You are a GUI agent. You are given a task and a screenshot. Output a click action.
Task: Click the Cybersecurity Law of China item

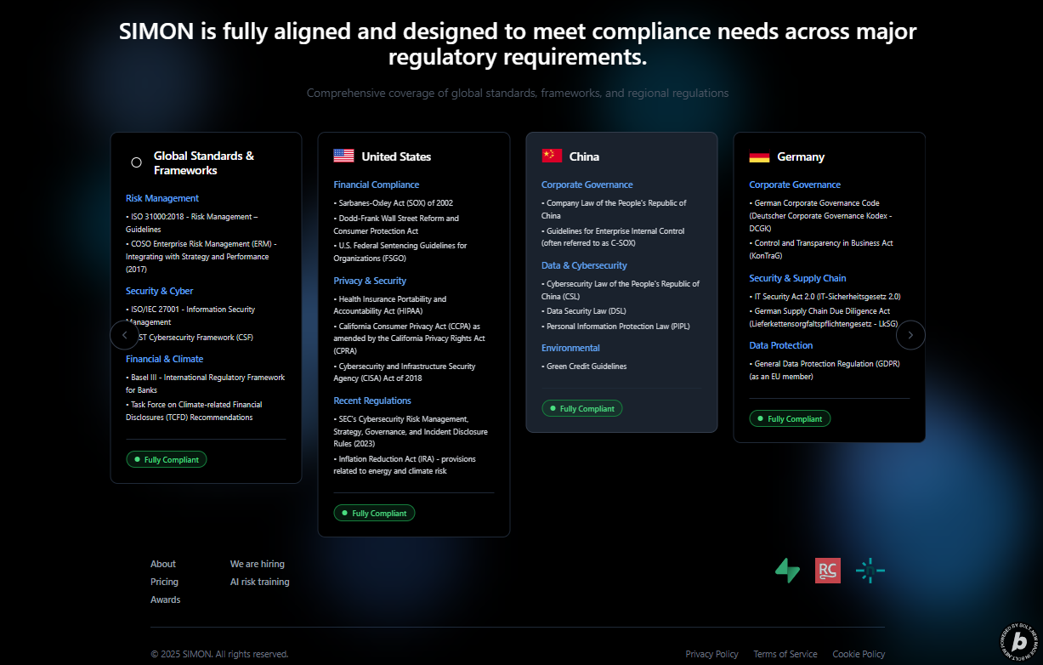[x=621, y=290]
